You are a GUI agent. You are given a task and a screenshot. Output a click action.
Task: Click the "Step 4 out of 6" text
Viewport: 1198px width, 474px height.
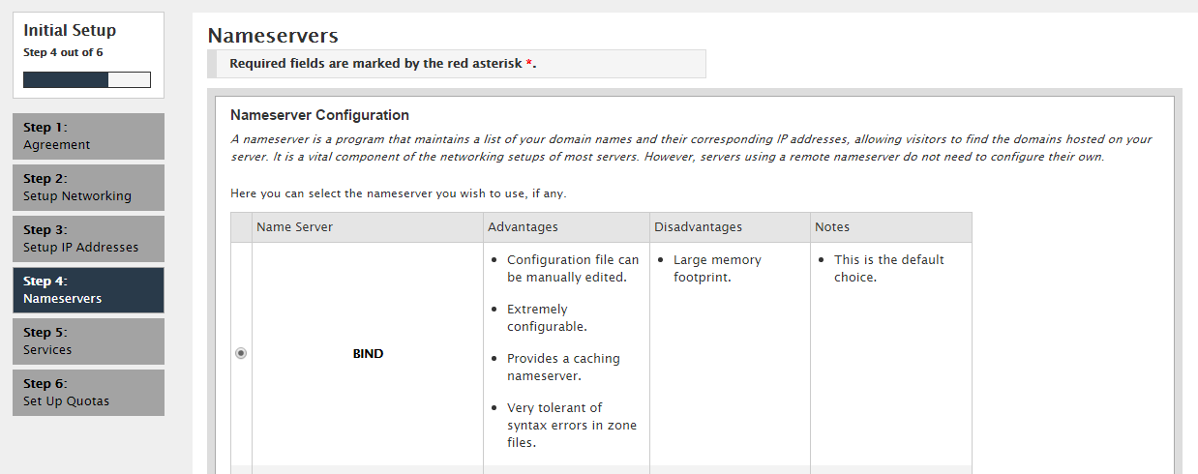63,52
